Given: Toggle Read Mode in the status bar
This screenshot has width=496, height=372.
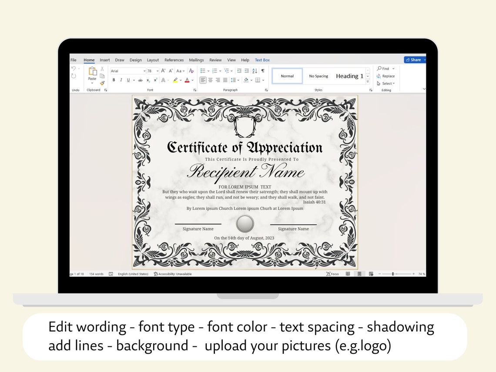Looking at the screenshot, I should 348,274.
